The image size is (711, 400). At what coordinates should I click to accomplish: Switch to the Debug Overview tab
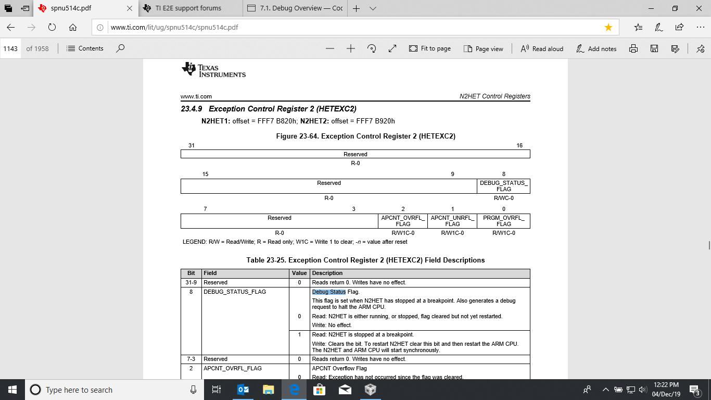click(x=295, y=8)
